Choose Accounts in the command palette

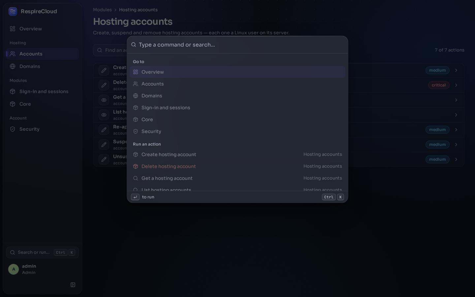coord(237,84)
